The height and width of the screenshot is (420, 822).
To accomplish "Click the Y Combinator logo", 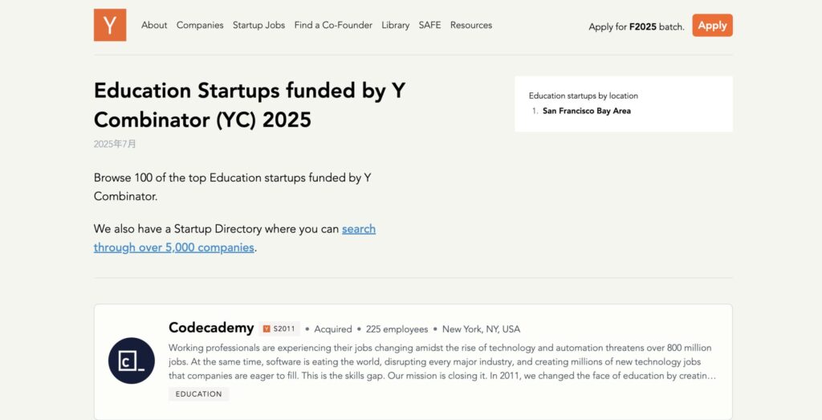I will tap(110, 25).
